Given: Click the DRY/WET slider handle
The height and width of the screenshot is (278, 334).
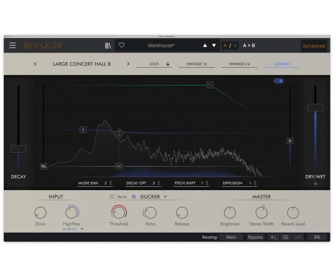Looking at the screenshot, I should point(315,107).
